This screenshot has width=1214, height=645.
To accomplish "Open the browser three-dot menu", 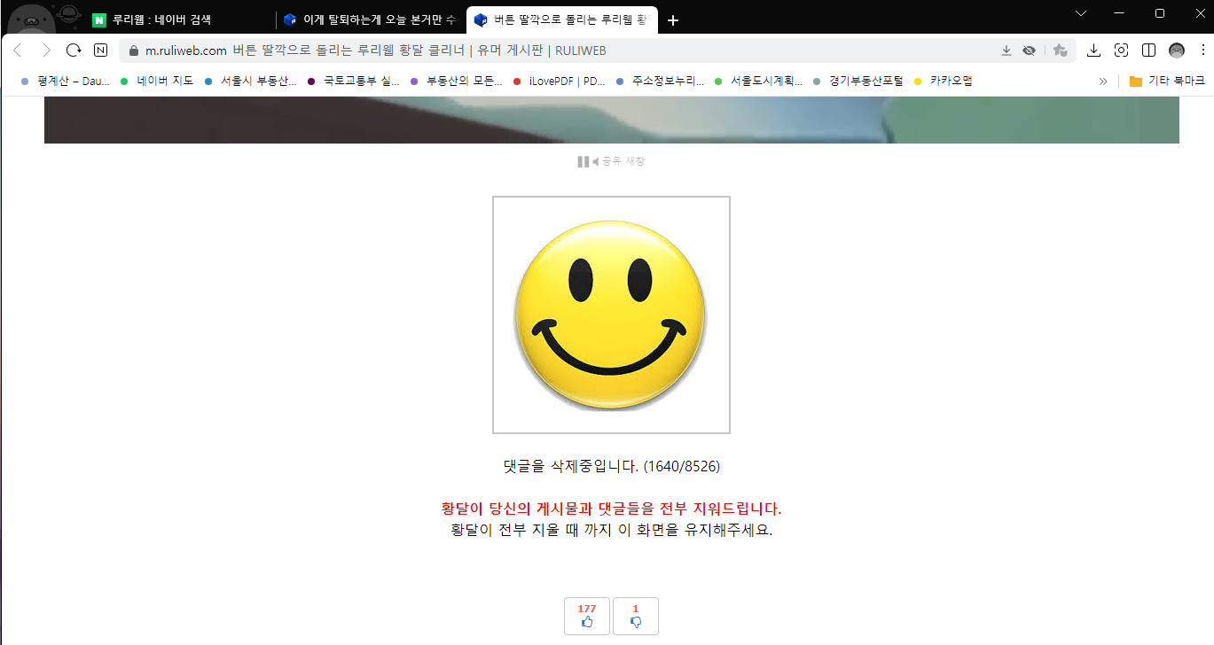I will 1202,51.
